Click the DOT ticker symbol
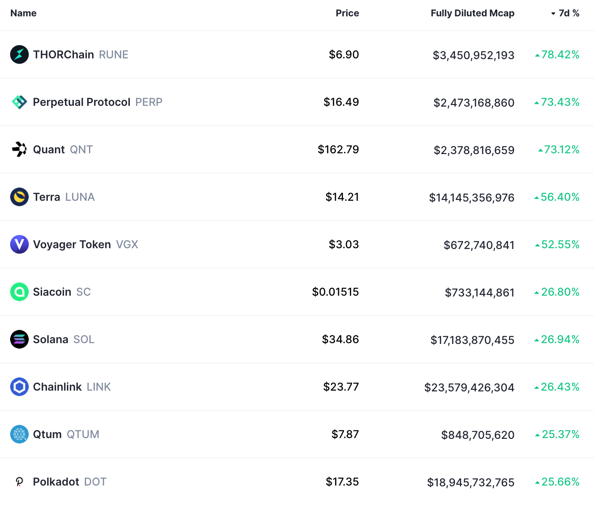Screen dimensions: 594x505 [x=95, y=482]
